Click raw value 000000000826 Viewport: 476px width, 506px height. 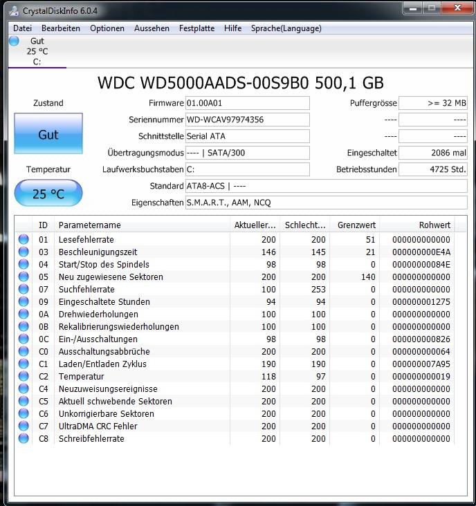click(x=421, y=339)
